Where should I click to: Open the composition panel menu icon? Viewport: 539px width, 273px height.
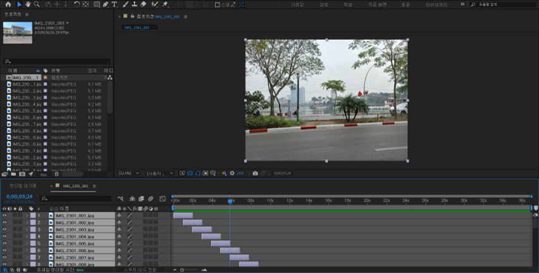[185, 16]
